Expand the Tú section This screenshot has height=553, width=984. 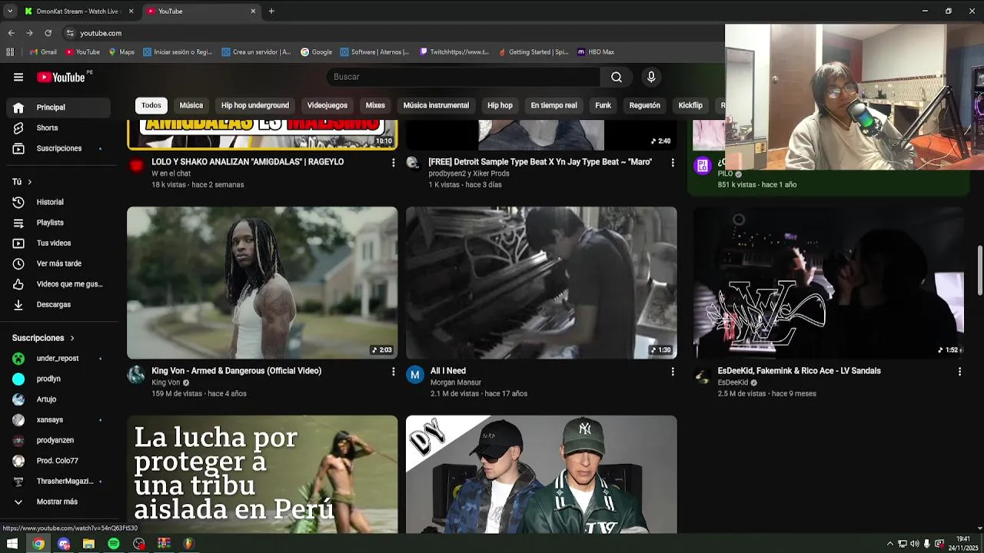click(x=22, y=182)
